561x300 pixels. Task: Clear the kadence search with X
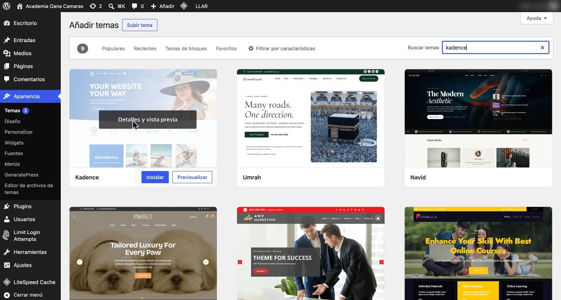(542, 47)
